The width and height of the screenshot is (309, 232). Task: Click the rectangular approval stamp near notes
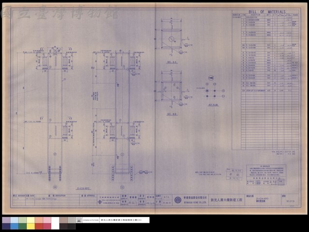pyautogui.click(x=234, y=174)
